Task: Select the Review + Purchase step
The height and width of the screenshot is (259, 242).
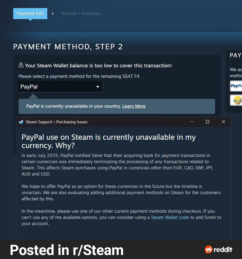Action: (x=81, y=13)
